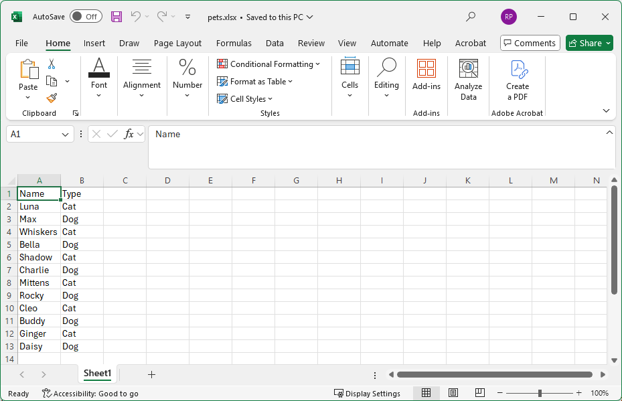Click Accessibility: Good to go status
This screenshot has width=622, height=401.
(90, 393)
